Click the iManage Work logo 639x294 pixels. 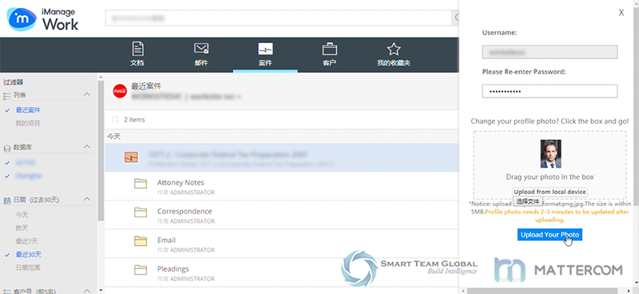coord(43,18)
